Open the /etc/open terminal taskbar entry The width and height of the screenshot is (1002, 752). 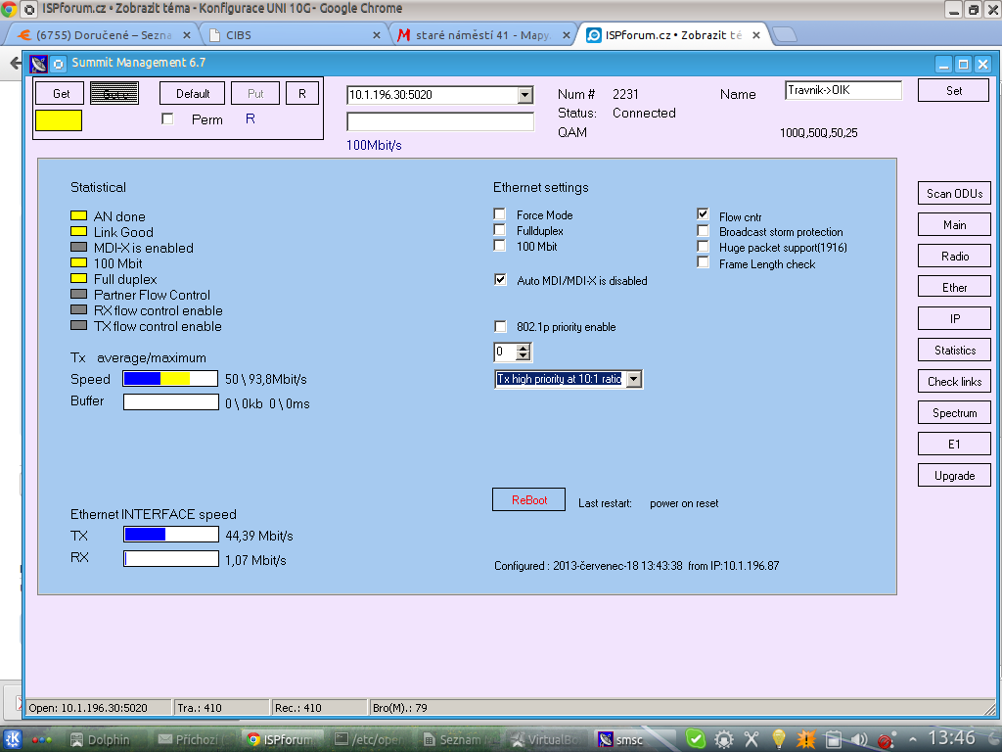pyautogui.click(x=369, y=740)
